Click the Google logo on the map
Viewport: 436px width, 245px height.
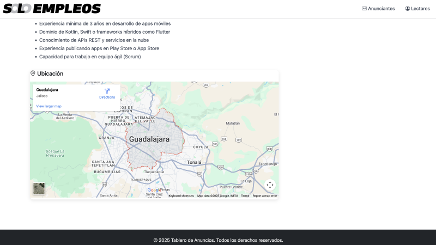(155, 190)
